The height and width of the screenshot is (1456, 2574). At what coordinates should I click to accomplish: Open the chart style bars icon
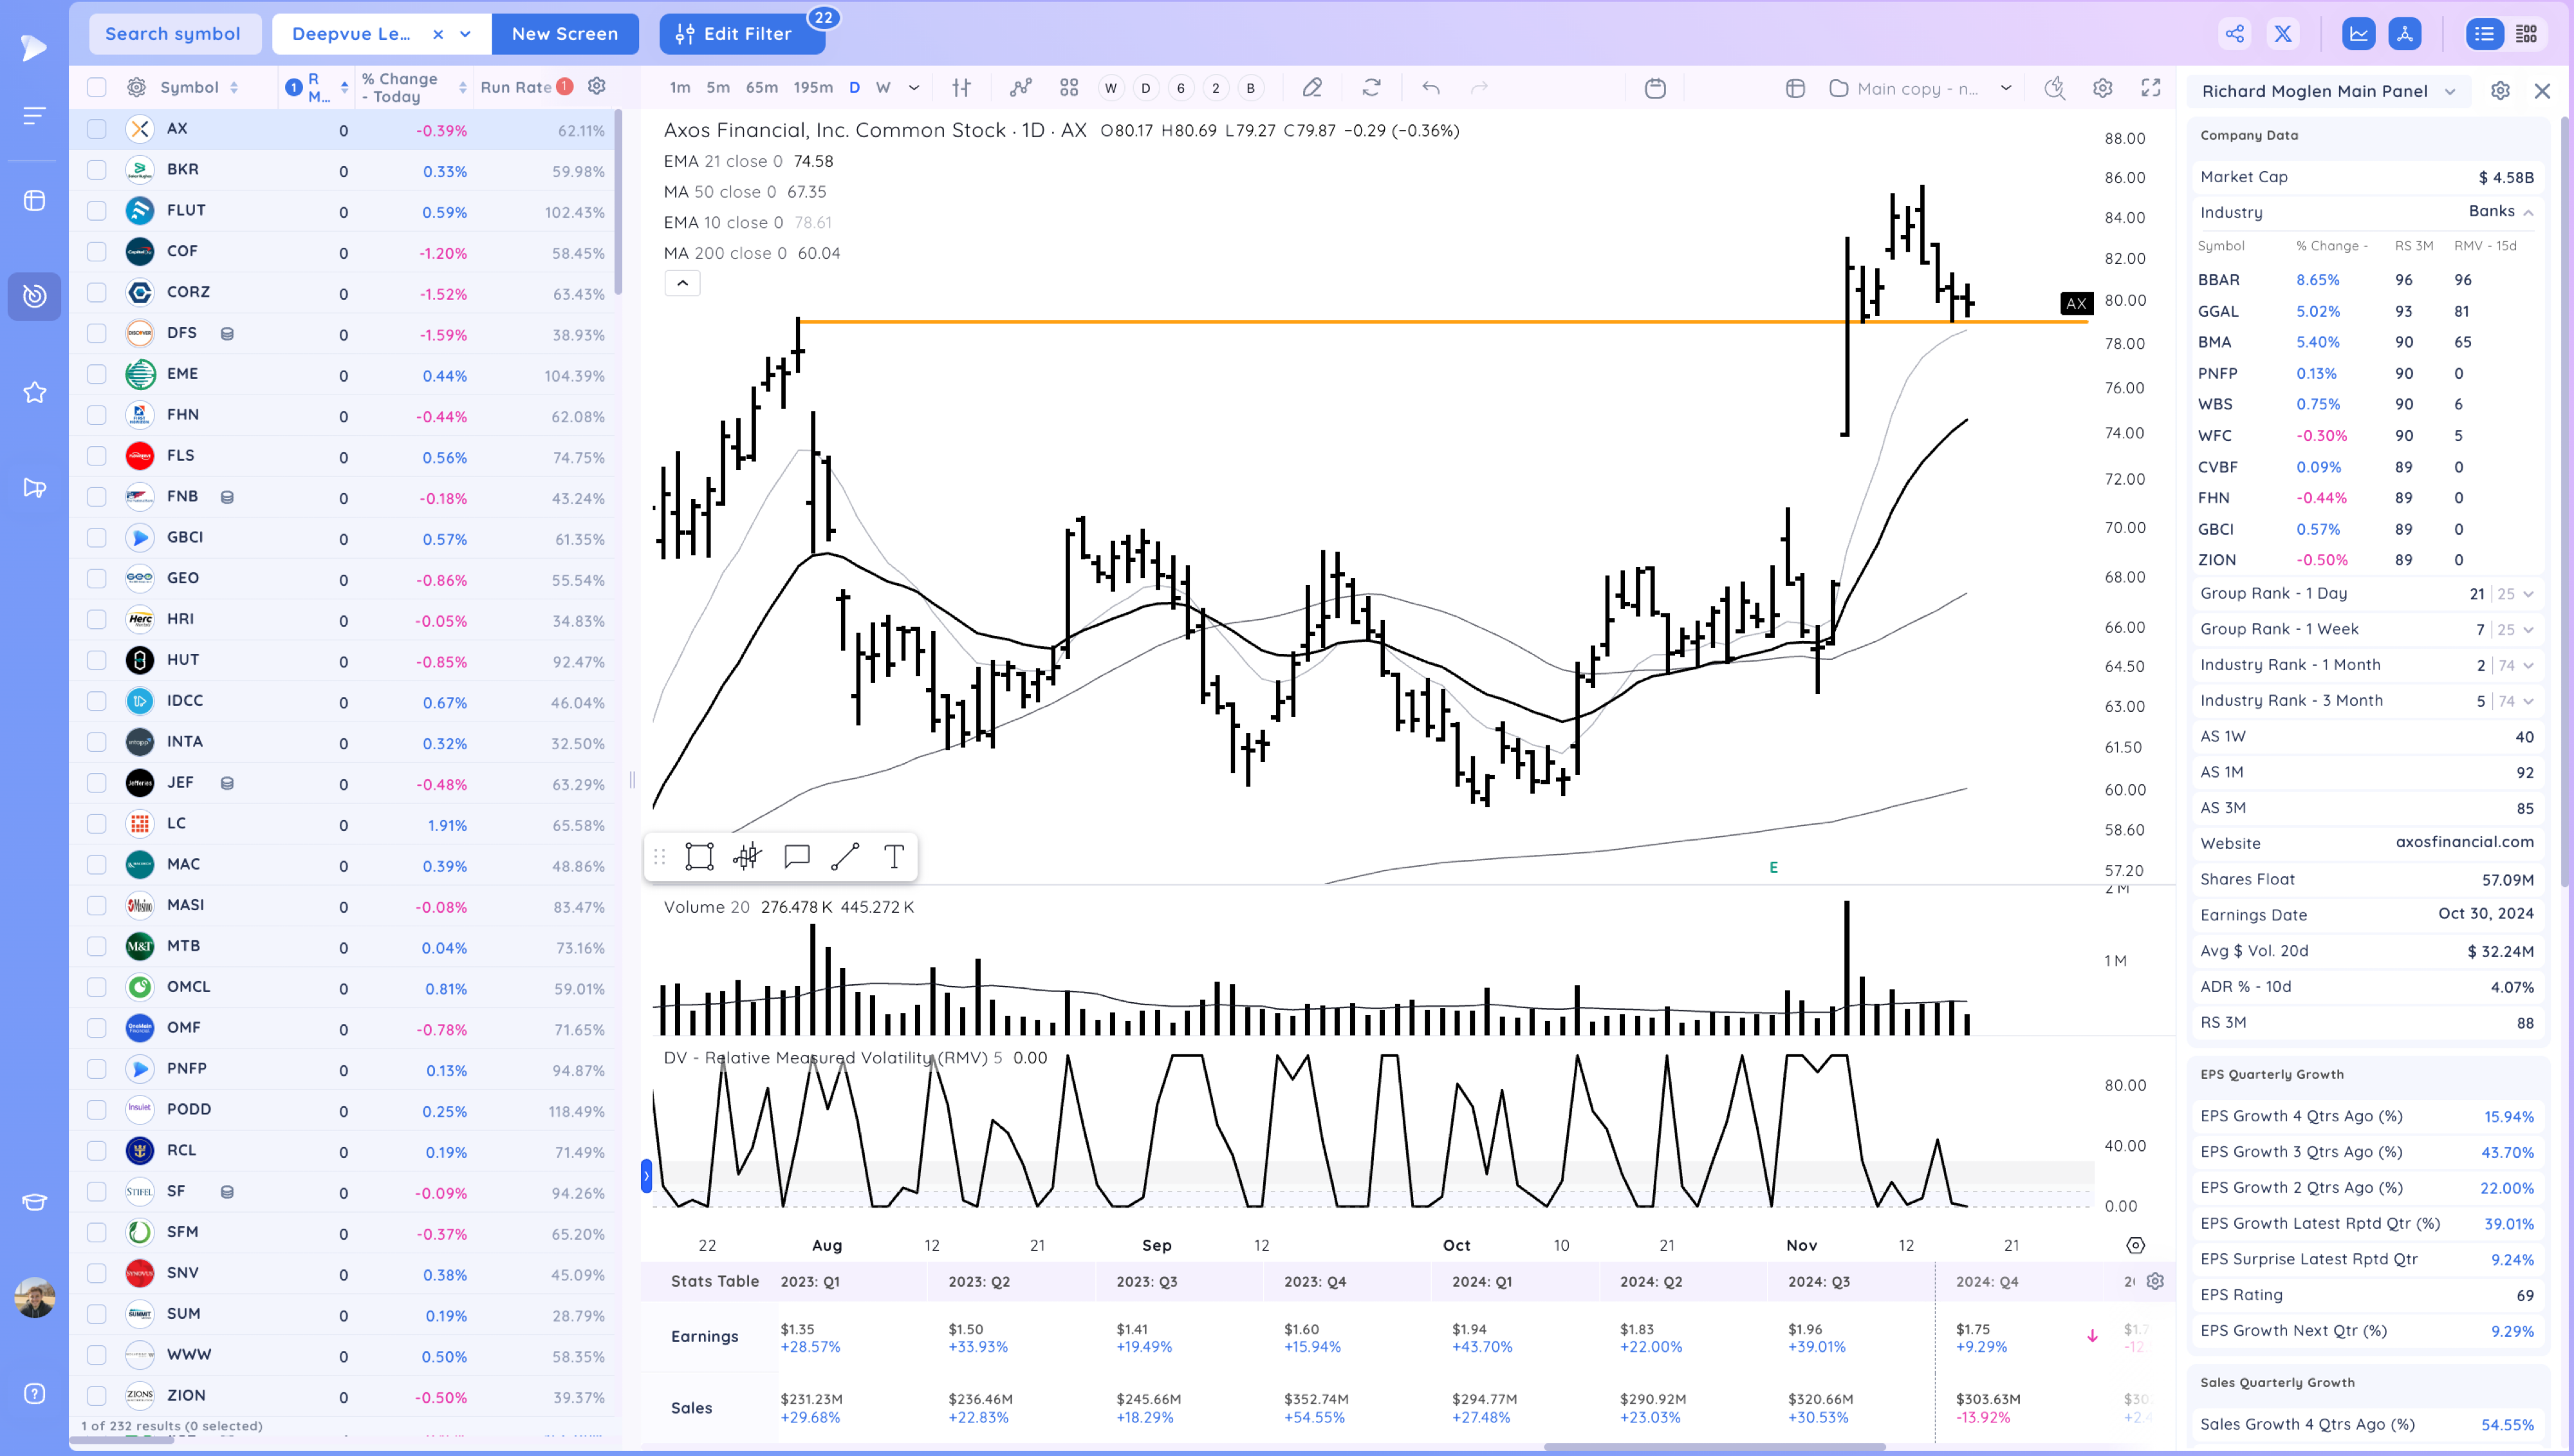coord(961,88)
